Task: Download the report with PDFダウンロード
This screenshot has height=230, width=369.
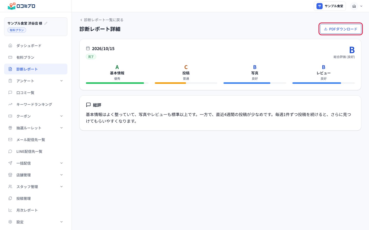Action: [341, 29]
